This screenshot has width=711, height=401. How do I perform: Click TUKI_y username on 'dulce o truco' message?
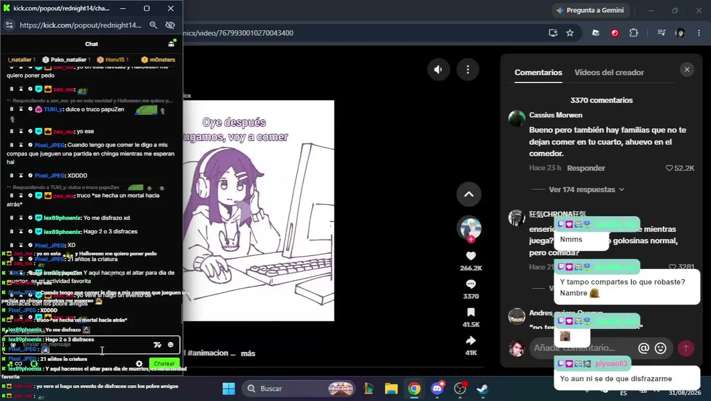(x=53, y=110)
